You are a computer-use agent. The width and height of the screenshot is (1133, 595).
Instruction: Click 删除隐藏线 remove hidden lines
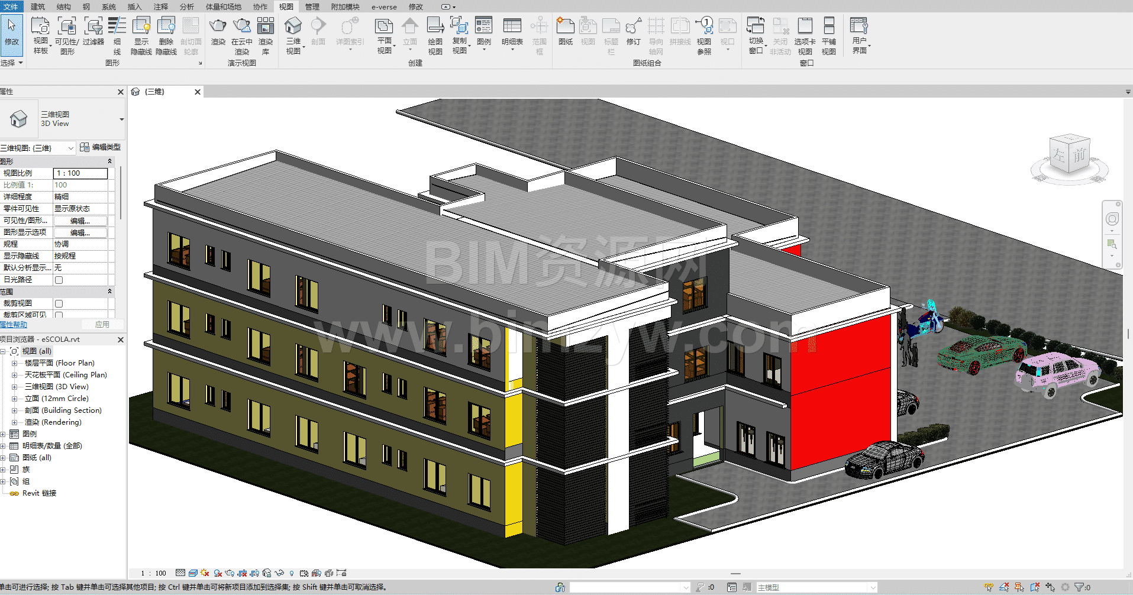pos(166,35)
